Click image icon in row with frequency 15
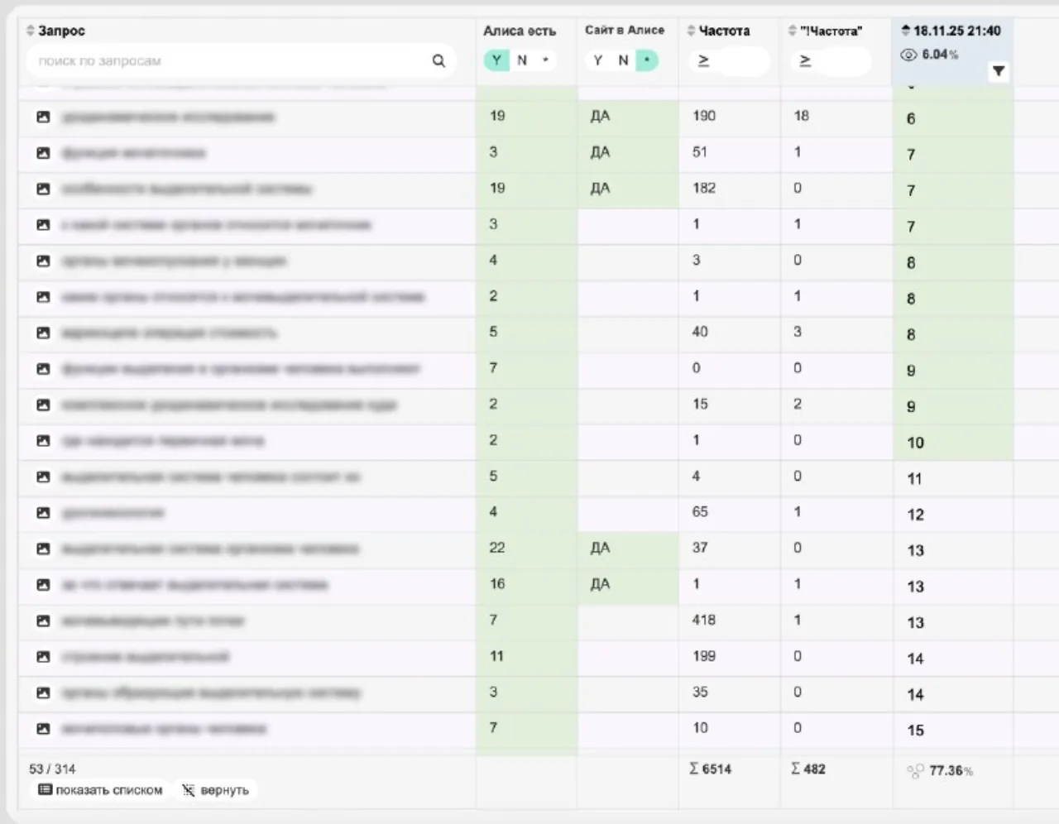 [x=44, y=405]
